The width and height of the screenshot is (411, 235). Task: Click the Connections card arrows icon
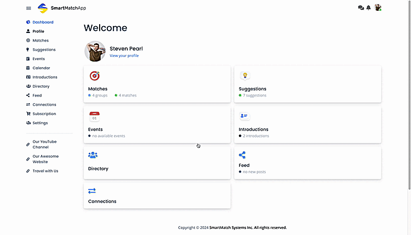[x=92, y=191]
